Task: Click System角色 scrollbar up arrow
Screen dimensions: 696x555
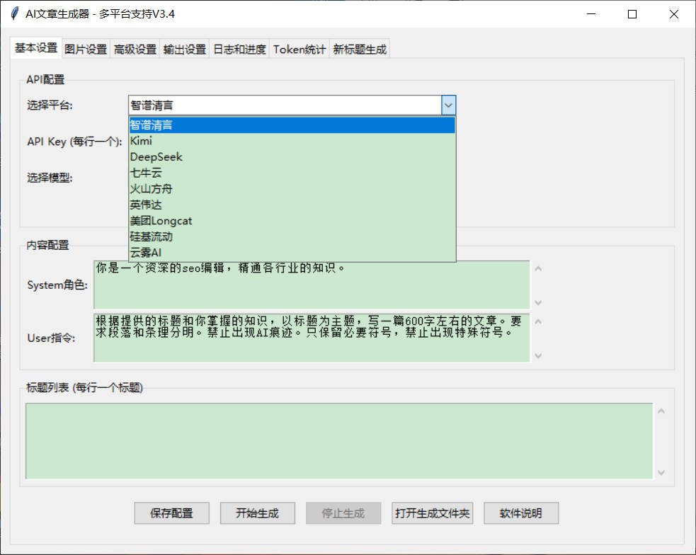Action: pos(538,269)
